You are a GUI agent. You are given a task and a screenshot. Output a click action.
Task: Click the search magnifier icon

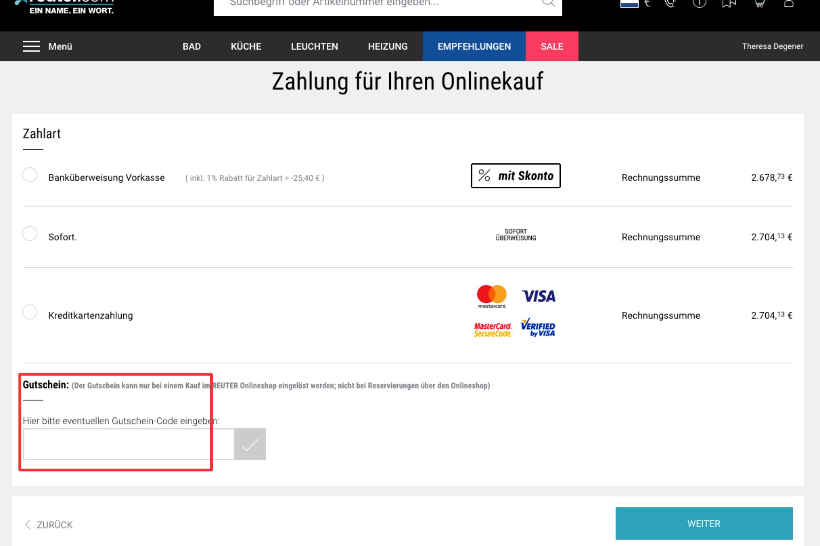pyautogui.click(x=548, y=3)
